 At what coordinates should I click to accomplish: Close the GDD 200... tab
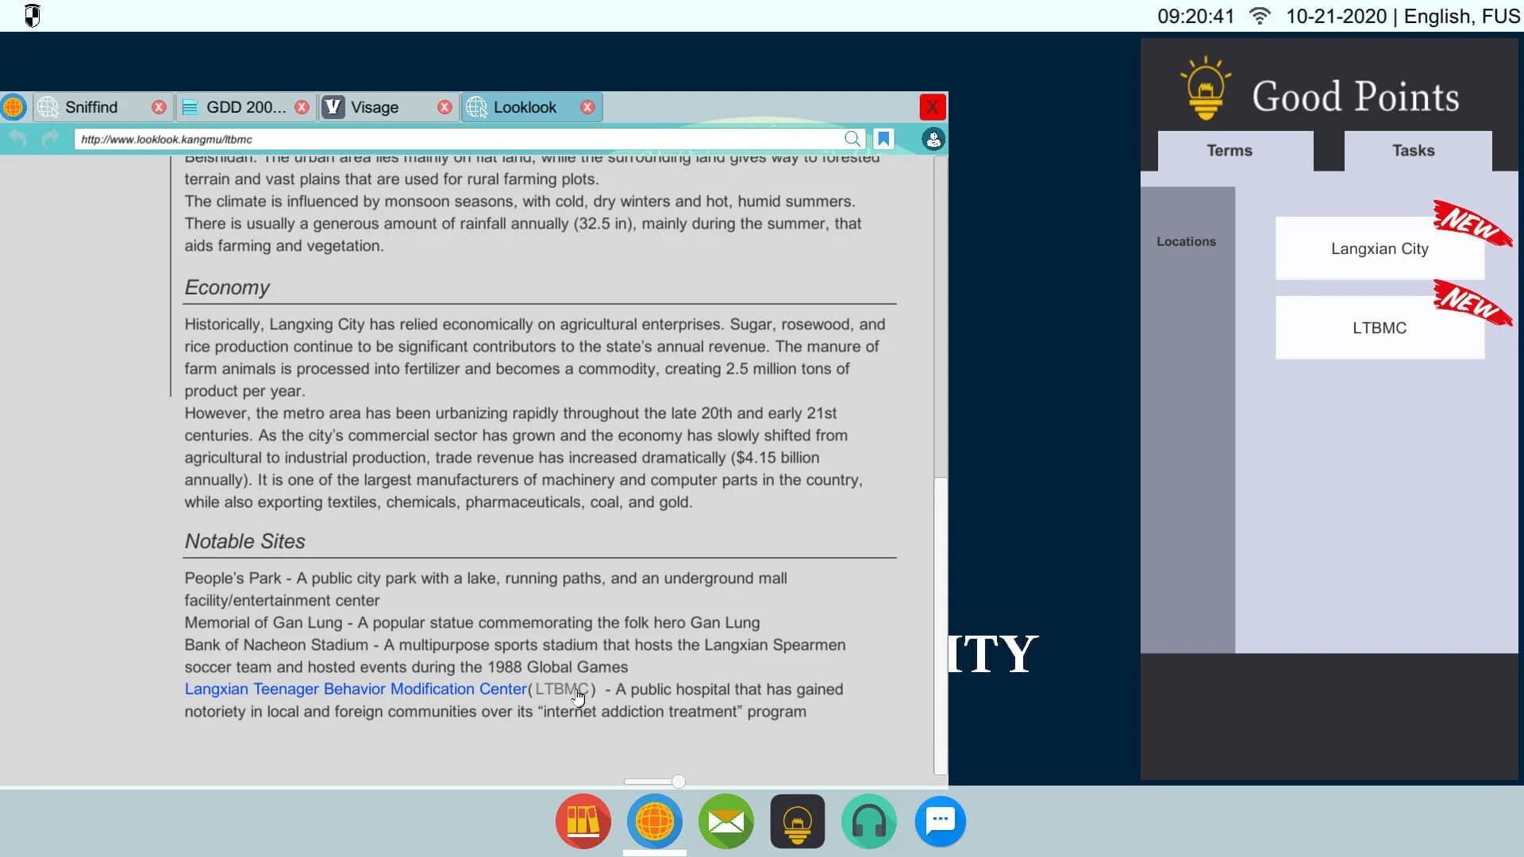coord(302,107)
